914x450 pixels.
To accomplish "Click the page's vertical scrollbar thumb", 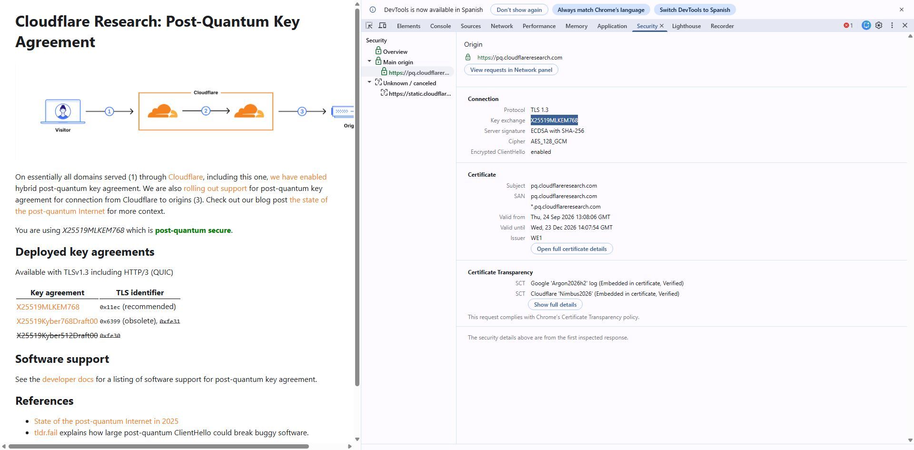I will [357, 196].
